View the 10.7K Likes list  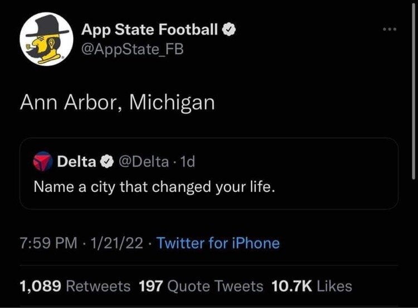click(x=312, y=286)
